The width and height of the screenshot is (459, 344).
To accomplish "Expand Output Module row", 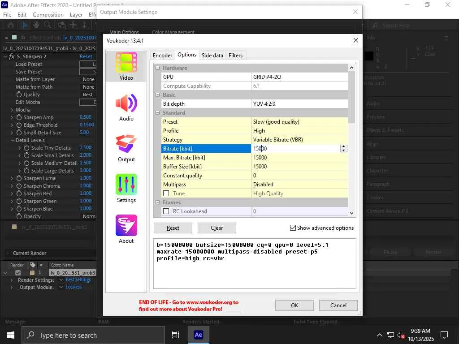I will 12,287.
